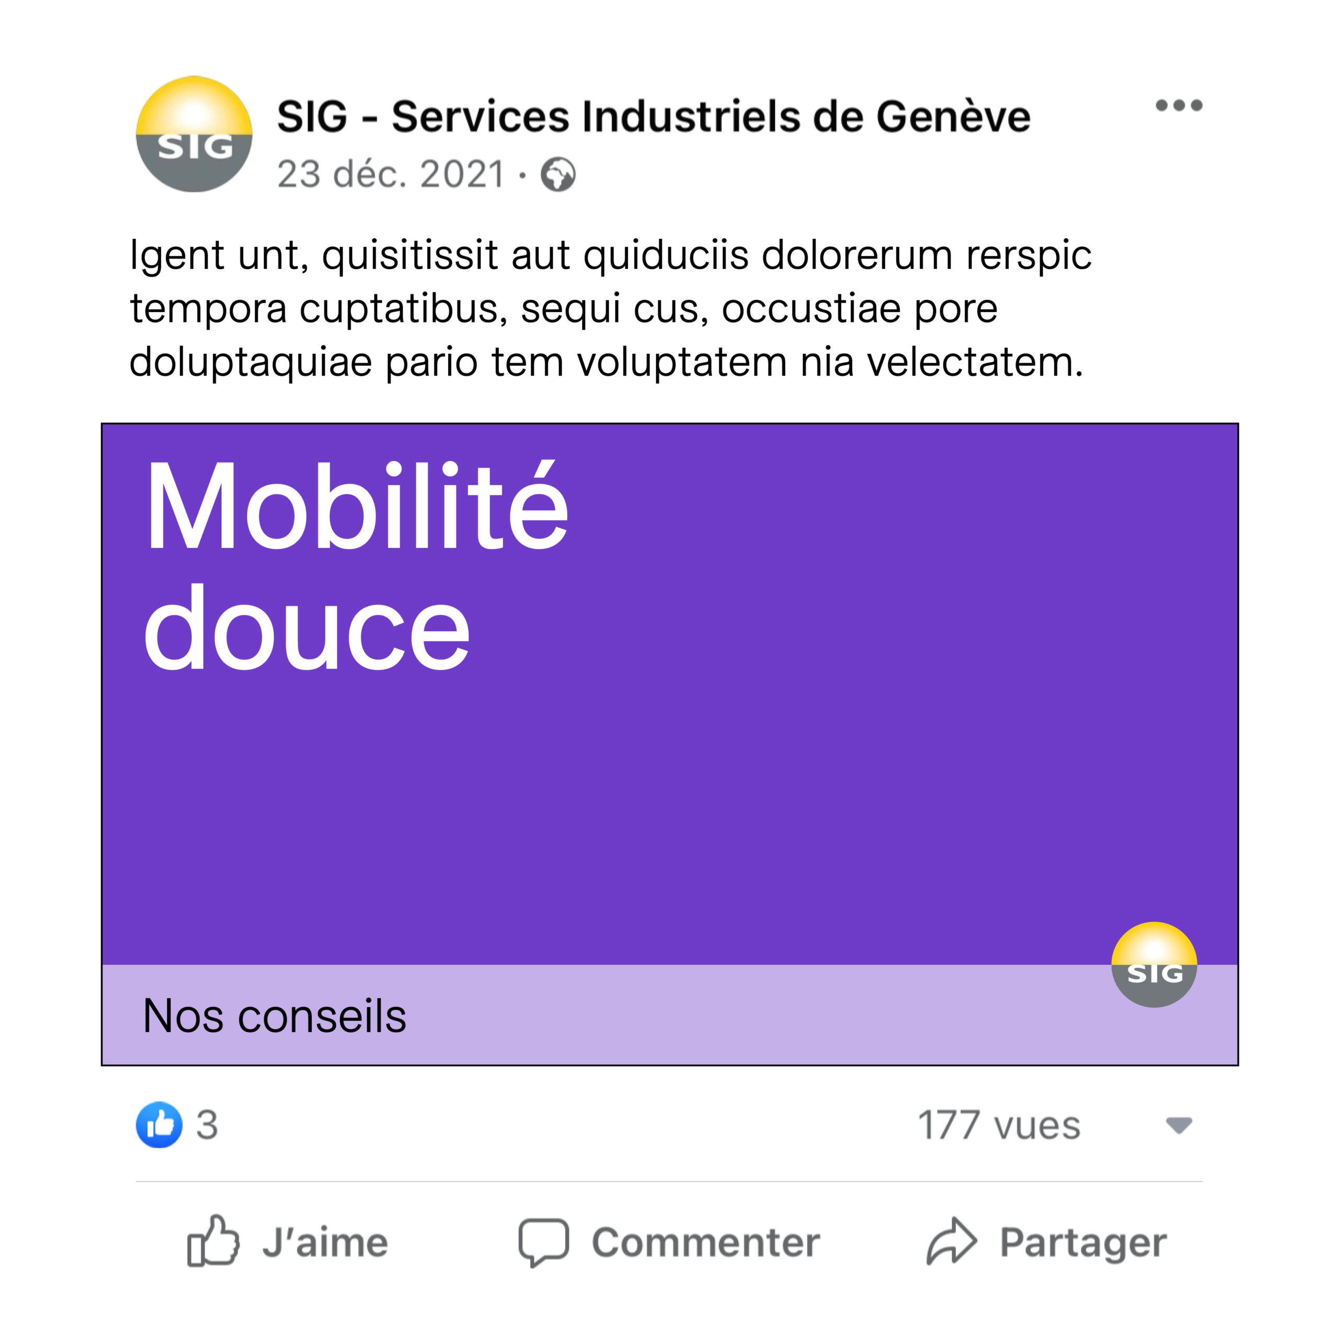Click the share arrow icon
1340x1340 pixels.
coord(952,1242)
